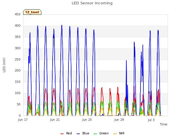Toggle the Blue series legend entry
Image resolution: width=185 pixels, height=139 pixels.
pos(83,133)
